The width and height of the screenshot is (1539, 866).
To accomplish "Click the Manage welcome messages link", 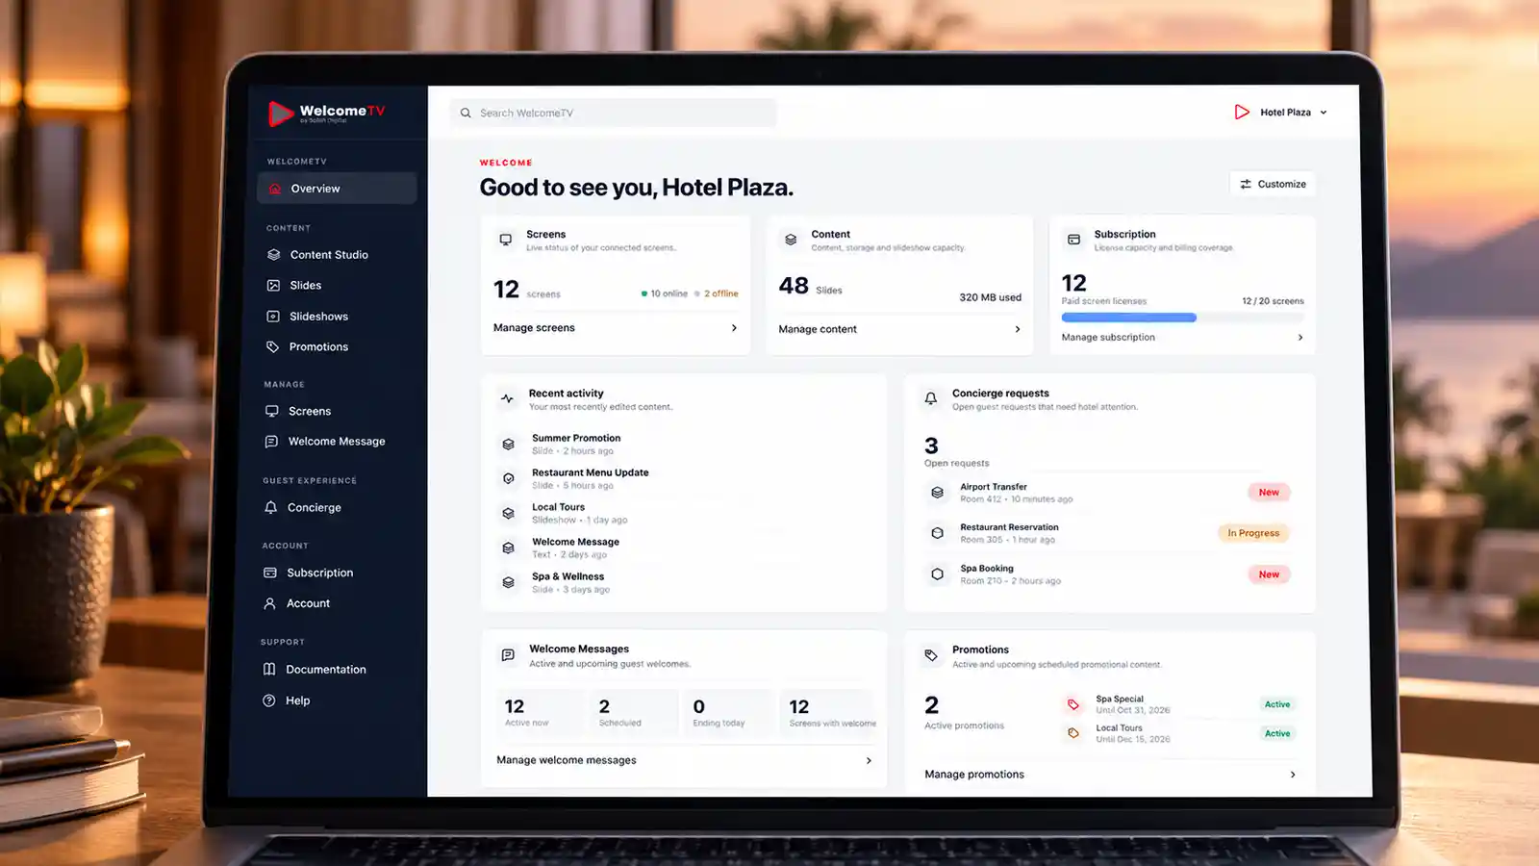I will point(567,760).
